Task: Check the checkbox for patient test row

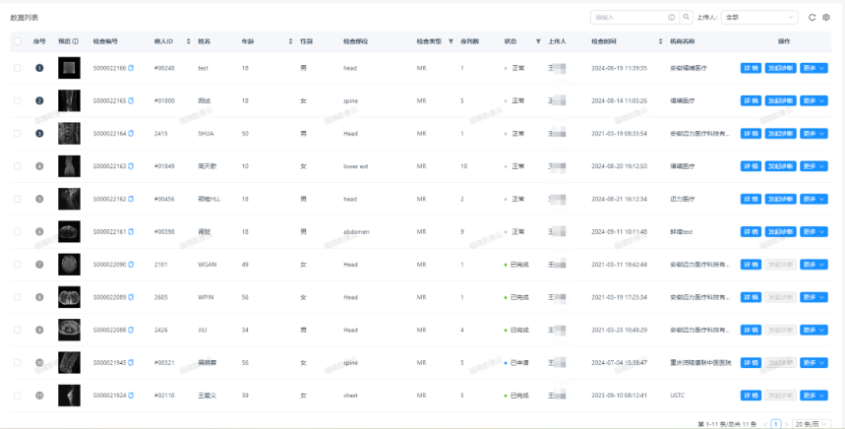Action: tap(18, 68)
